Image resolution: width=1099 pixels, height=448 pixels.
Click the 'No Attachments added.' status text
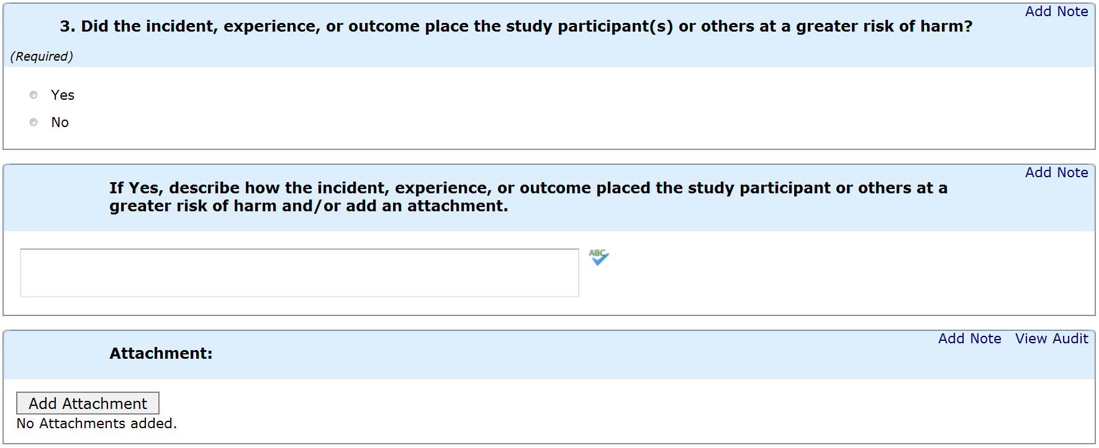click(x=96, y=424)
